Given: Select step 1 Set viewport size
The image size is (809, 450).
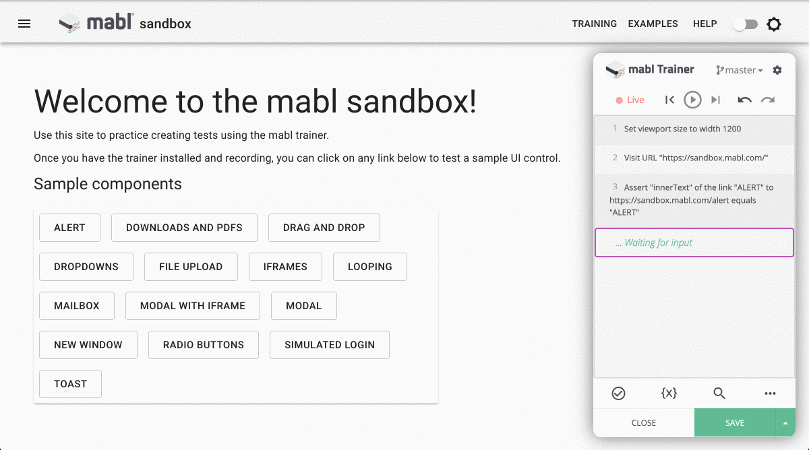Looking at the screenshot, I should point(694,129).
